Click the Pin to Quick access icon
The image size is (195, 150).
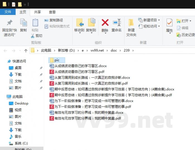(x=9, y=23)
